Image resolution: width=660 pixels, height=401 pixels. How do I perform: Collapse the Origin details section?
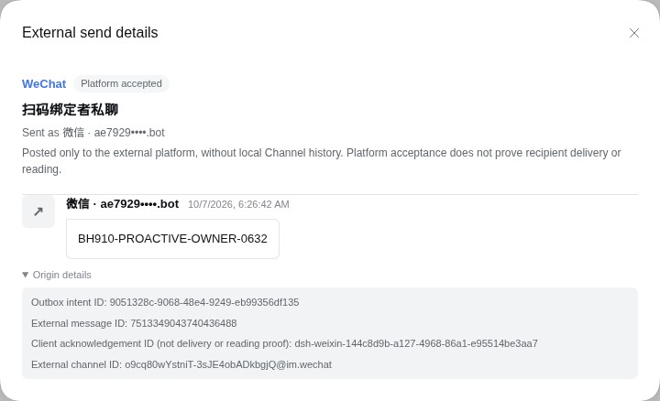click(x=57, y=275)
